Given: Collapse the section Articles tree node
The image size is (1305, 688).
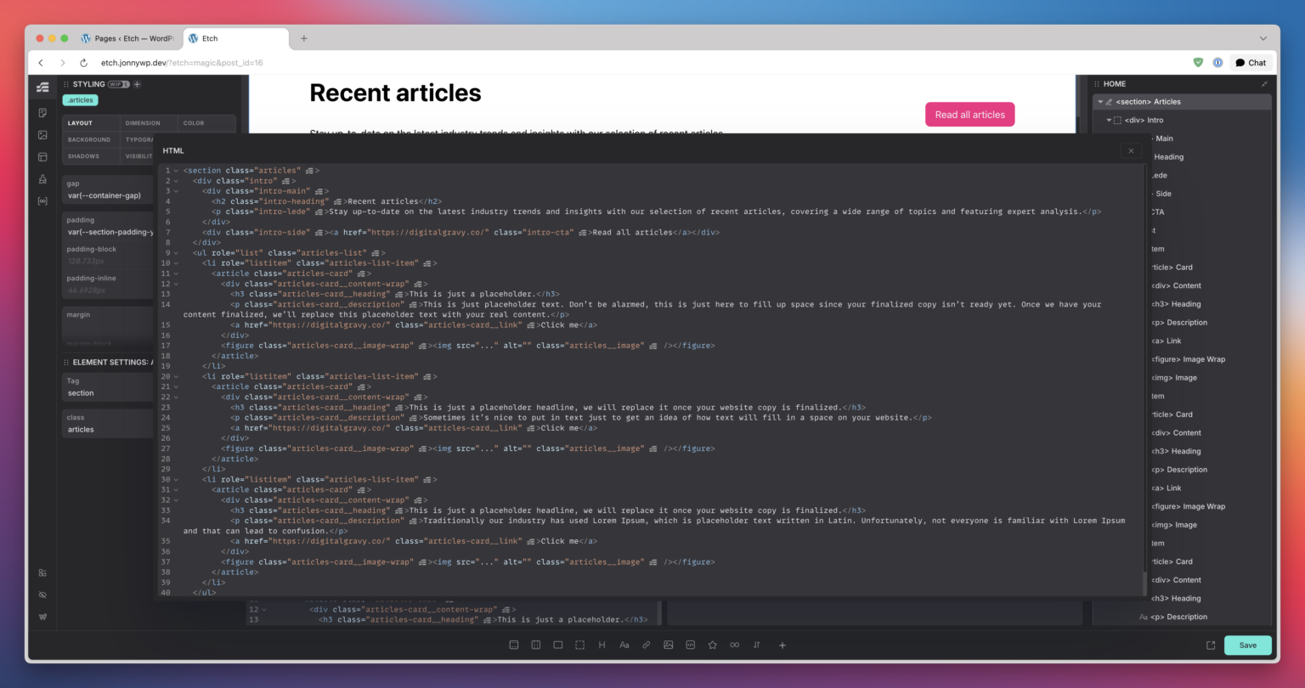Looking at the screenshot, I should [x=1100, y=102].
